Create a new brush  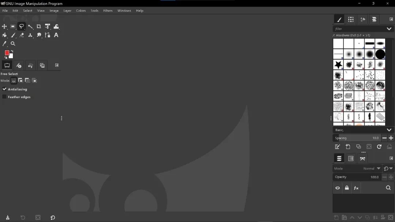tap(348, 146)
